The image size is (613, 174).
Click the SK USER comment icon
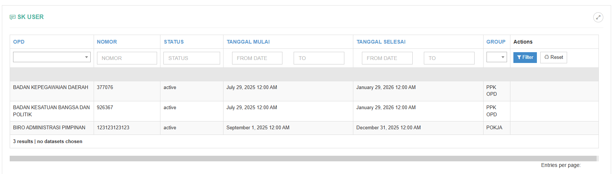click(x=13, y=17)
